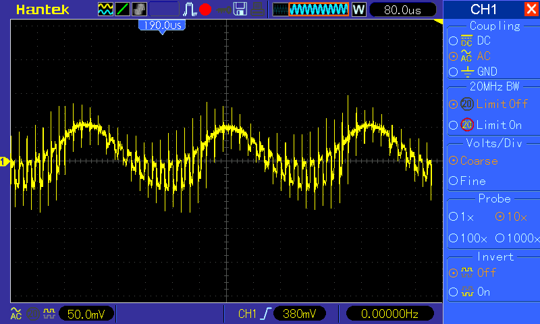Select Coarse Volts/Div option

474,161
